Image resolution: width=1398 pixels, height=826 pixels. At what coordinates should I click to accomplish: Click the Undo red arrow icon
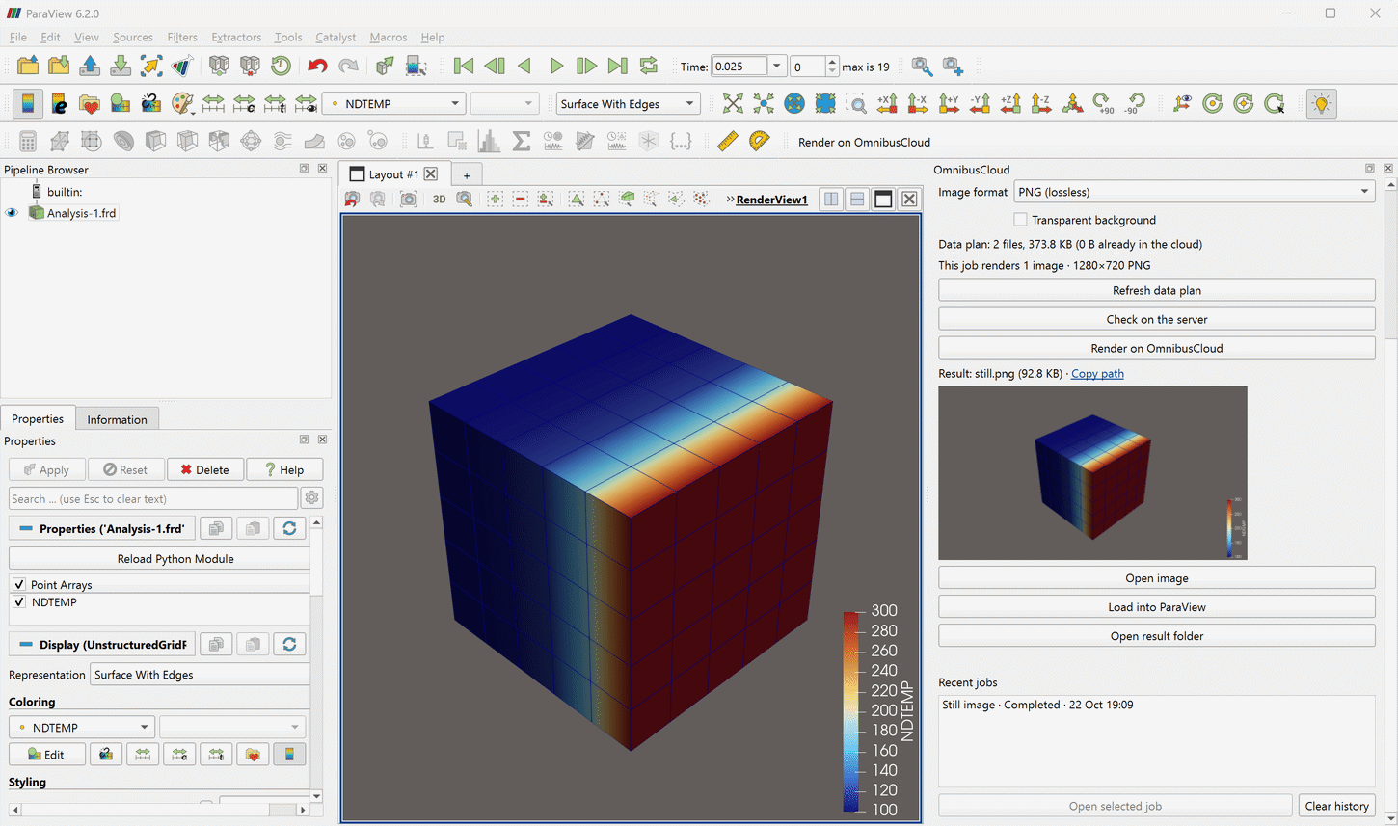317,66
